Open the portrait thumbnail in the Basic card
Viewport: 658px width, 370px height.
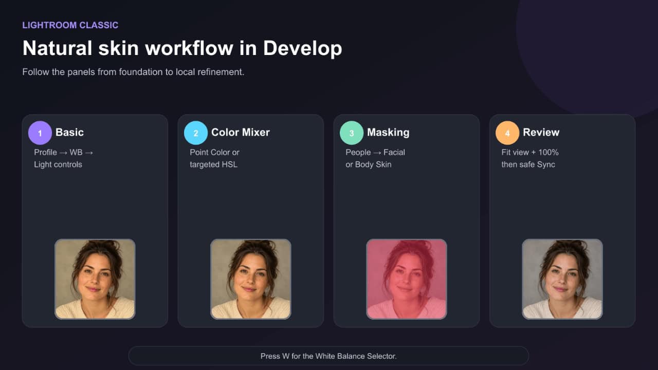[95, 279]
